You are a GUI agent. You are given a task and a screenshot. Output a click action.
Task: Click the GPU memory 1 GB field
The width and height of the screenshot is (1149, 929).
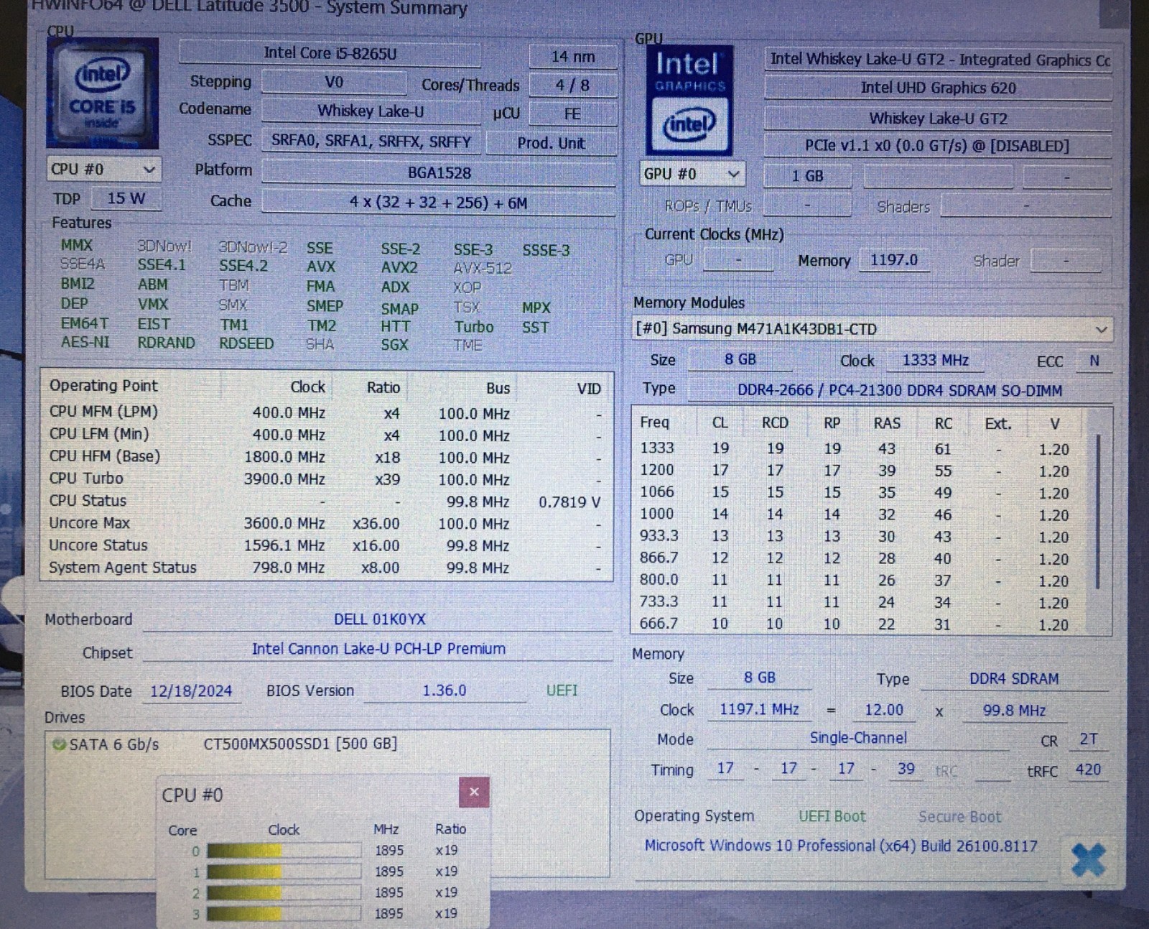pos(807,176)
